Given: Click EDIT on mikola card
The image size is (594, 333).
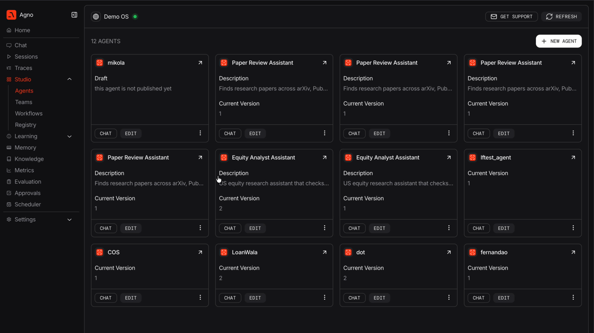Looking at the screenshot, I should click(x=131, y=133).
